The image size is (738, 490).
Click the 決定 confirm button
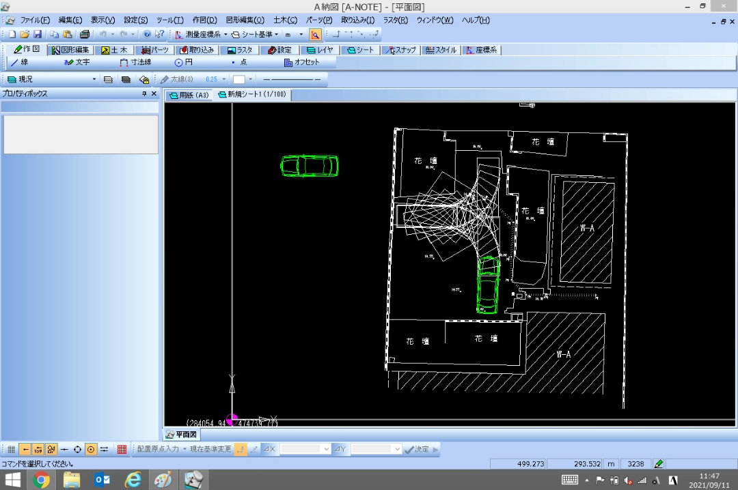(x=417, y=450)
